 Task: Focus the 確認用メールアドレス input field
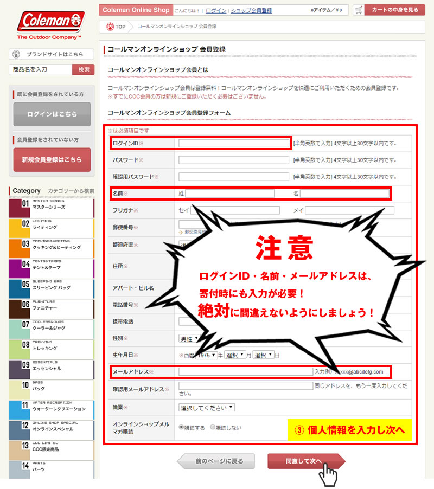click(x=246, y=386)
